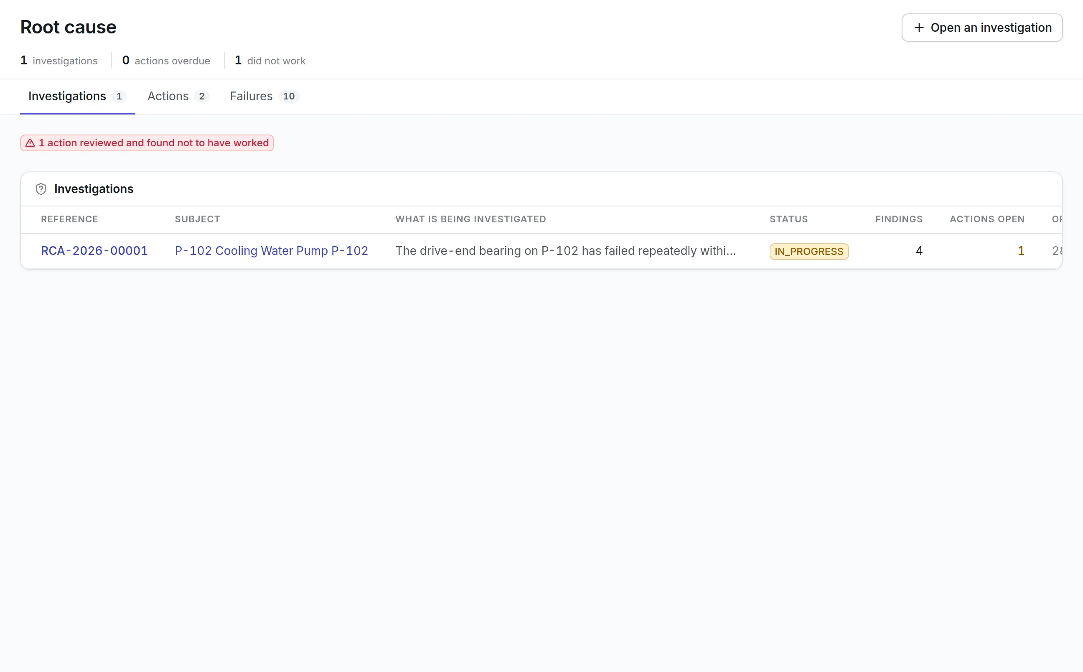The height and width of the screenshot is (672, 1083).
Task: Click the findings count 4
Action: point(919,251)
